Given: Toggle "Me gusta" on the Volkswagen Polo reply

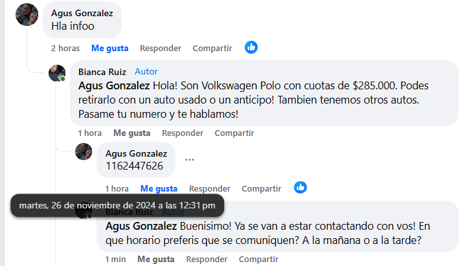Looking at the screenshot, I should (131, 133).
